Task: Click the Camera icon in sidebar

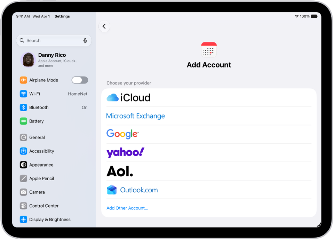Action: click(x=23, y=192)
